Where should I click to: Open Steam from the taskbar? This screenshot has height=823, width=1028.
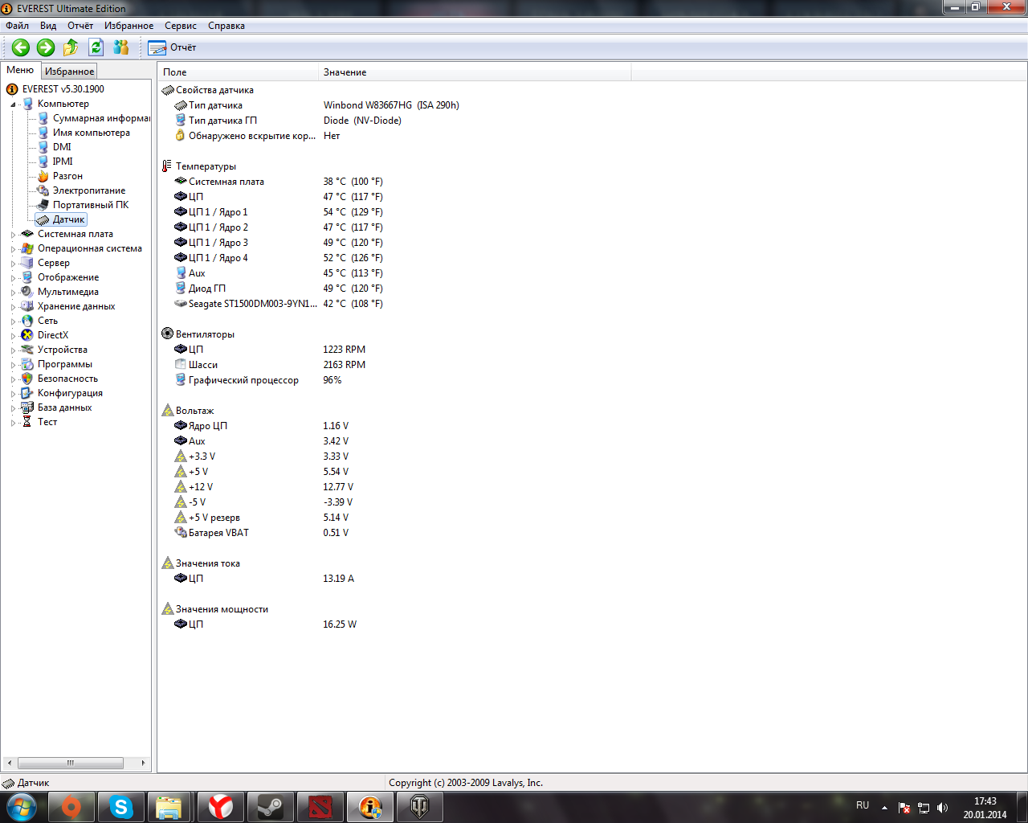pyautogui.click(x=271, y=807)
